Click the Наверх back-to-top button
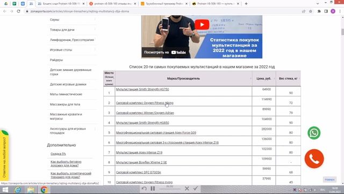Viewport: 344px width, 194px height. [x=329, y=179]
